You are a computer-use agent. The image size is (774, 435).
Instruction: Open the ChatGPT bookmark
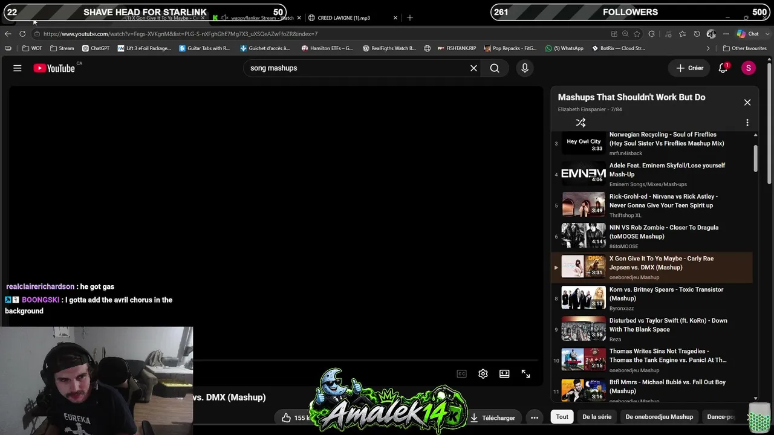pyautogui.click(x=96, y=48)
